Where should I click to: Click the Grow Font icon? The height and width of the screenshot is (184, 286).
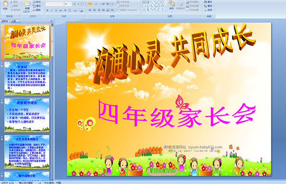[x=75, y=4]
